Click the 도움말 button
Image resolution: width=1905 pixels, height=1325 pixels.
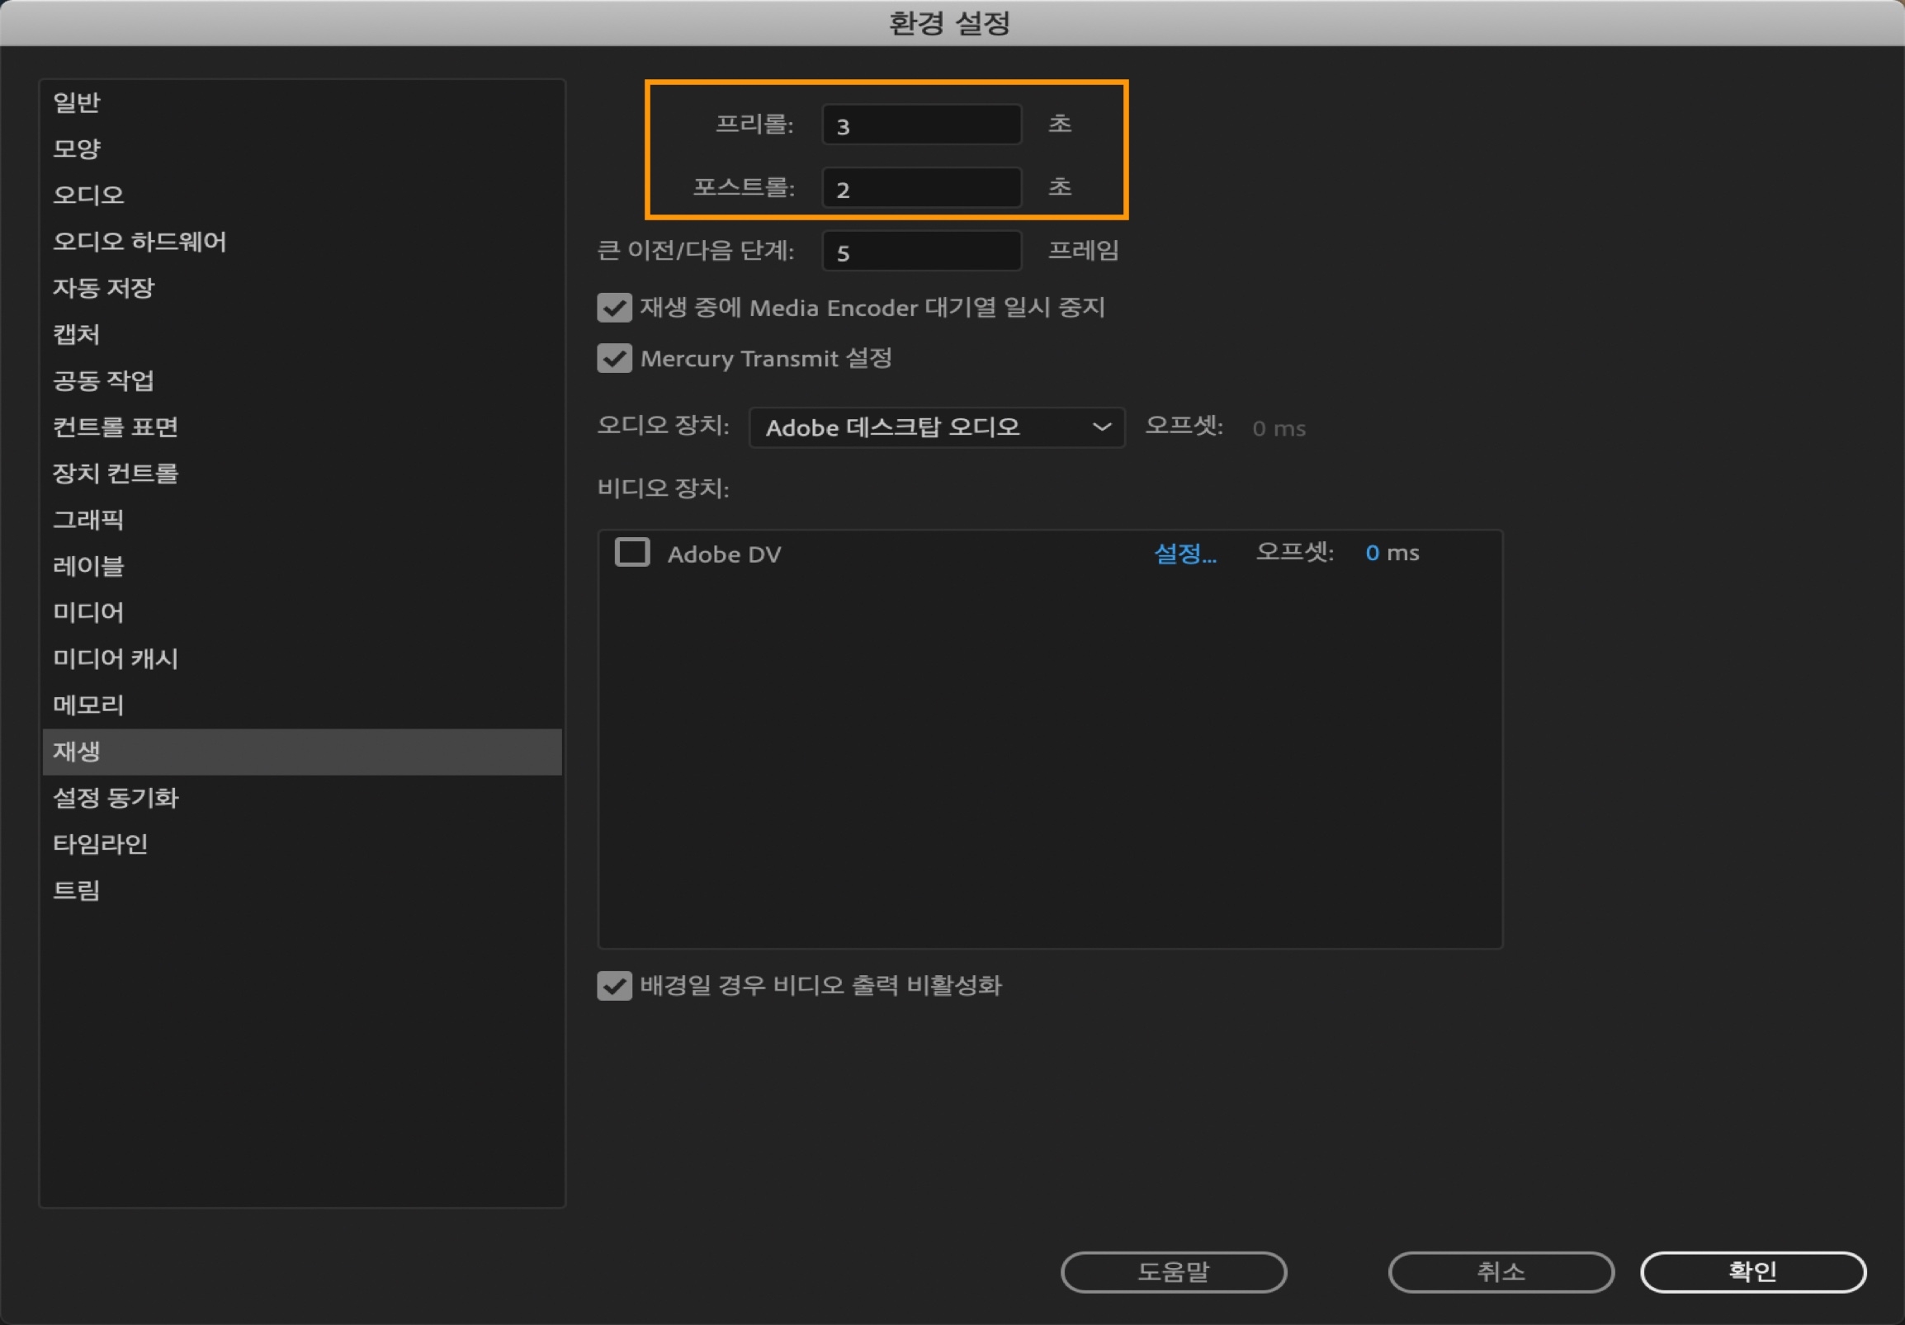pos(1172,1271)
